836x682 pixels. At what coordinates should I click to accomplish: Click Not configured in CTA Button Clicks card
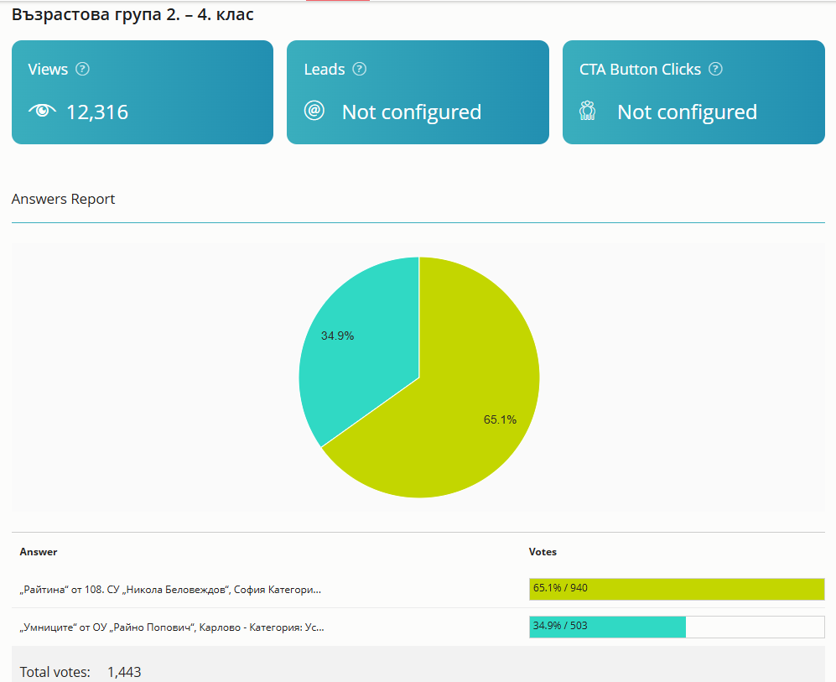click(x=687, y=112)
